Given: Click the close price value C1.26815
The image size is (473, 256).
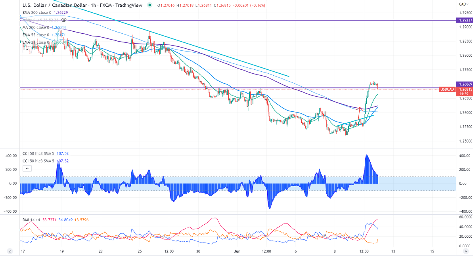Looking at the screenshot, I should click(x=222, y=6).
